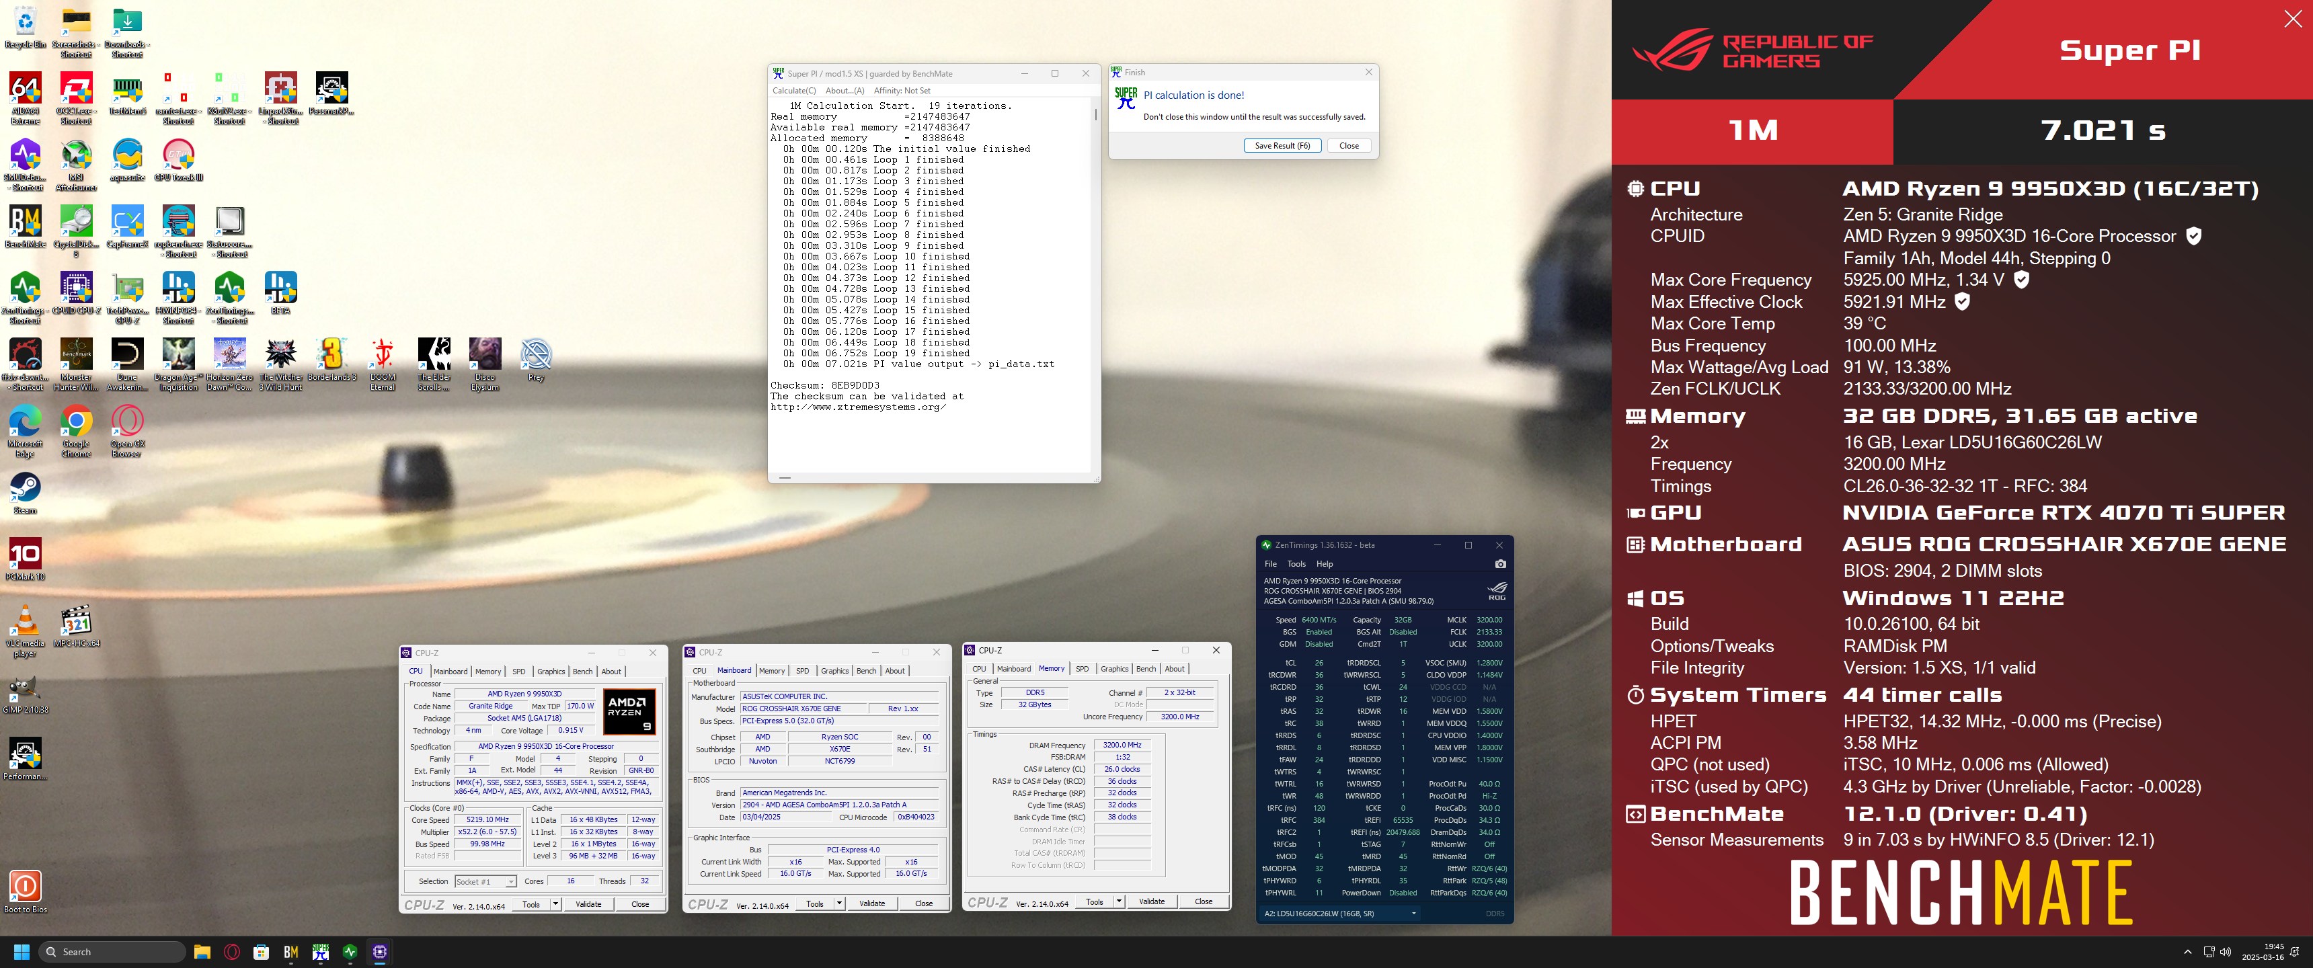2313x968 pixels.
Task: Click the Core Speed 5219.10 MHz value in CPU-Z
Action: [488, 820]
